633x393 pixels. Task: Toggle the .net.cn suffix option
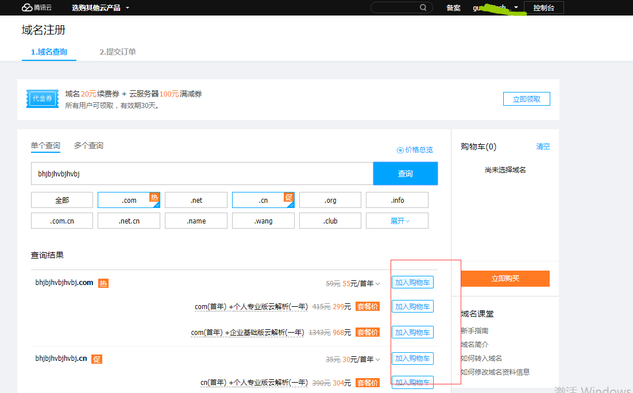129,221
